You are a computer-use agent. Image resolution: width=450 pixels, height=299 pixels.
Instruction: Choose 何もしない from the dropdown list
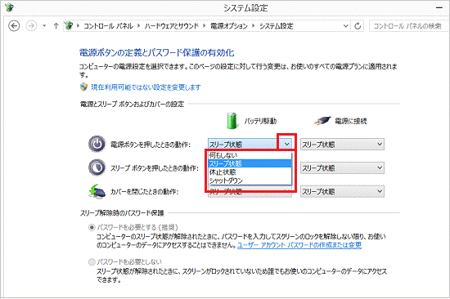[x=250, y=155]
